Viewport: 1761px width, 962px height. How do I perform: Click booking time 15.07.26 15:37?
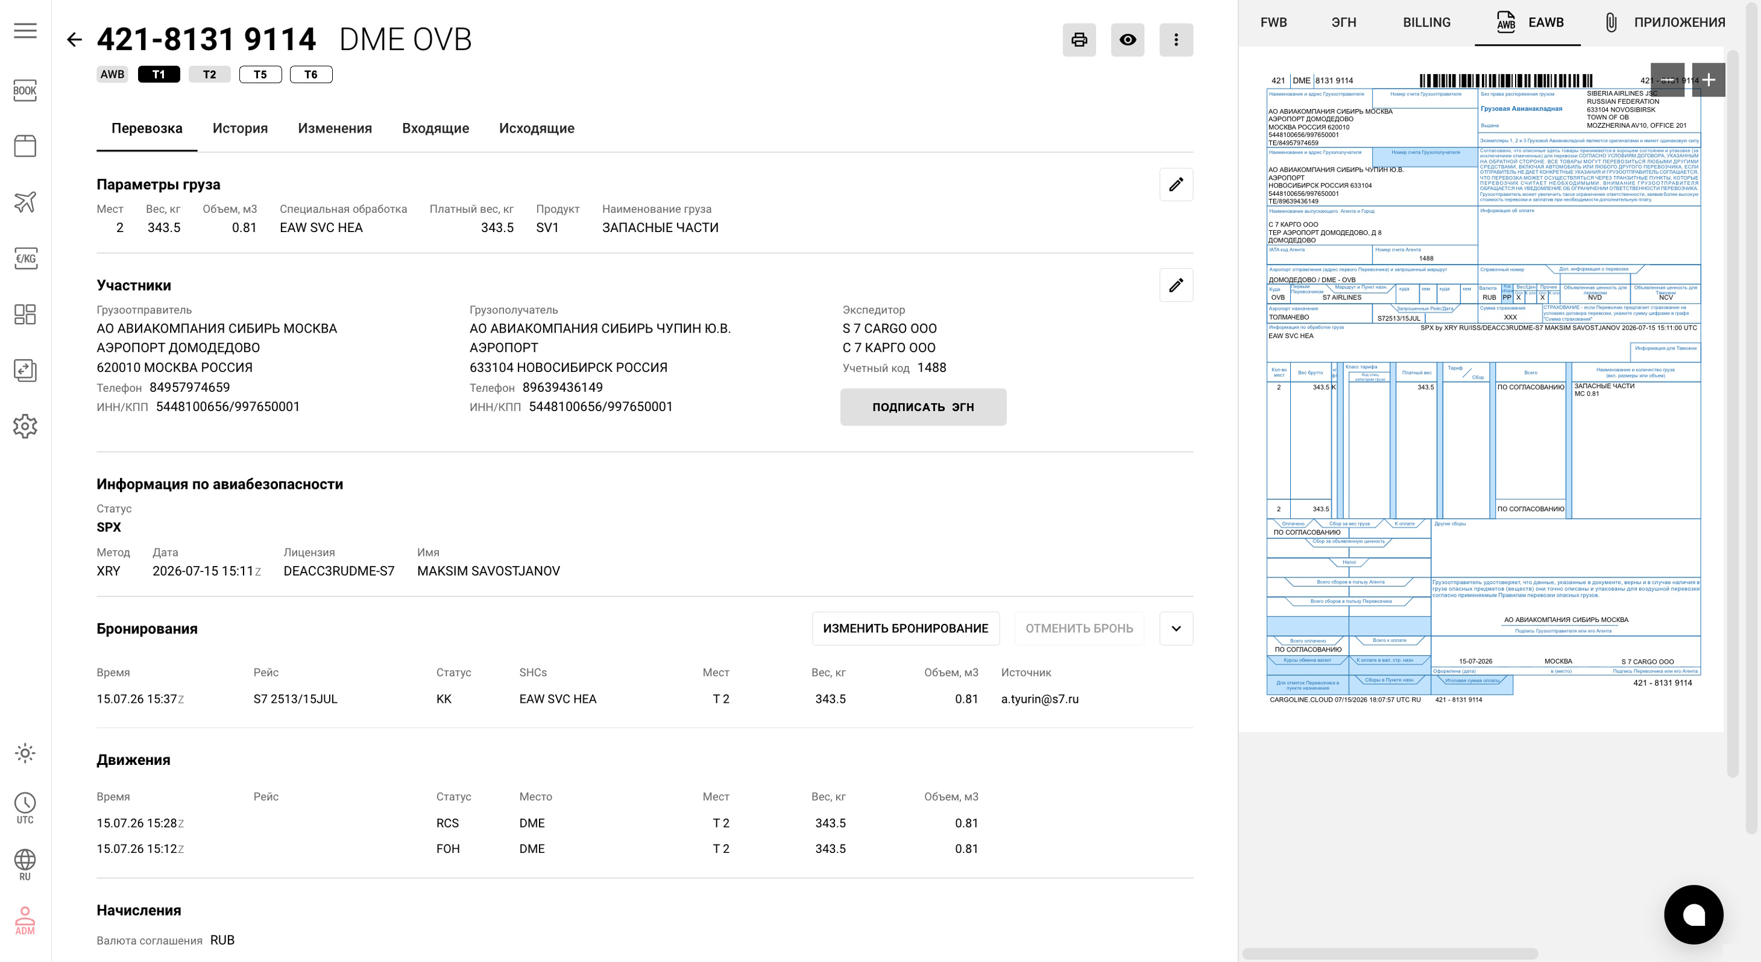pyautogui.click(x=140, y=699)
